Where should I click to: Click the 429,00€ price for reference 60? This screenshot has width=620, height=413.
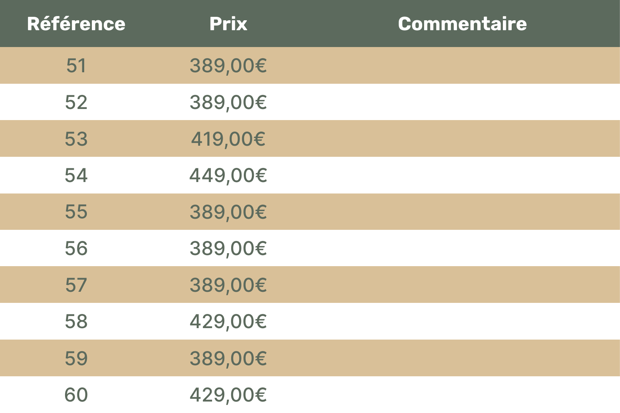point(228,395)
